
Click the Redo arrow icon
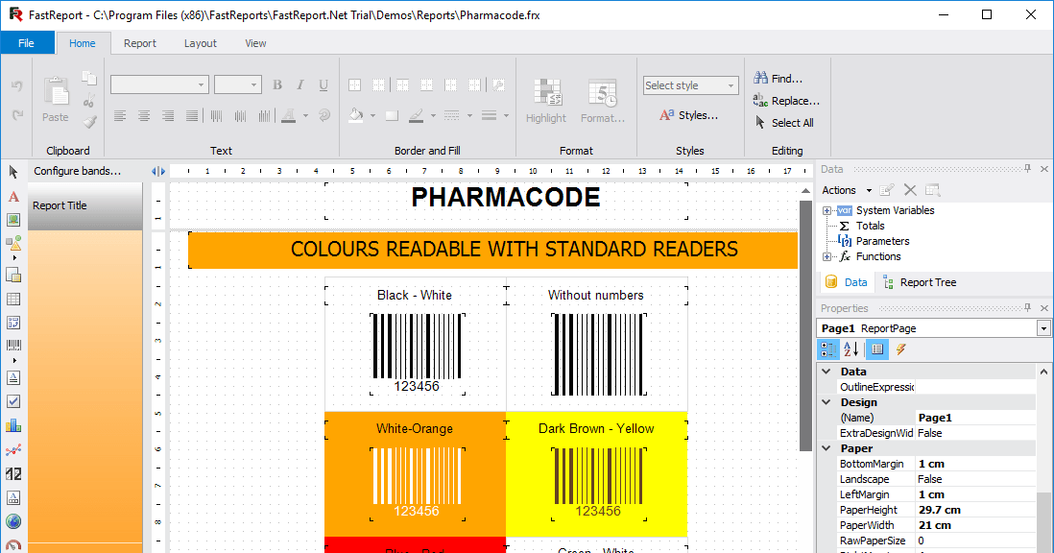[17, 115]
